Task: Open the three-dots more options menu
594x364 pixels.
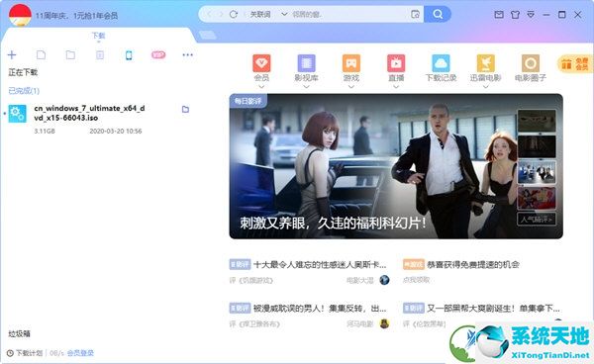Action: pos(187,54)
